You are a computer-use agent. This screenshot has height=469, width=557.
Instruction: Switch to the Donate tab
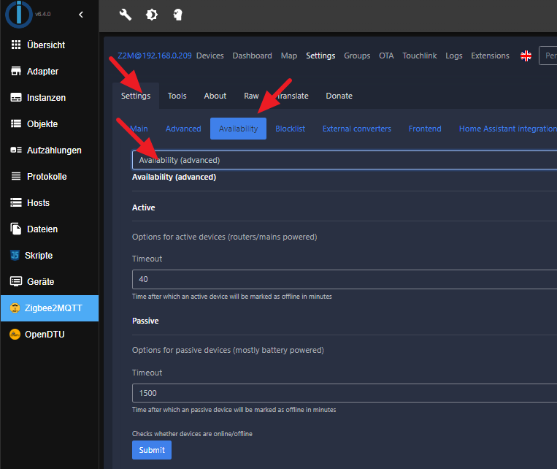[339, 96]
